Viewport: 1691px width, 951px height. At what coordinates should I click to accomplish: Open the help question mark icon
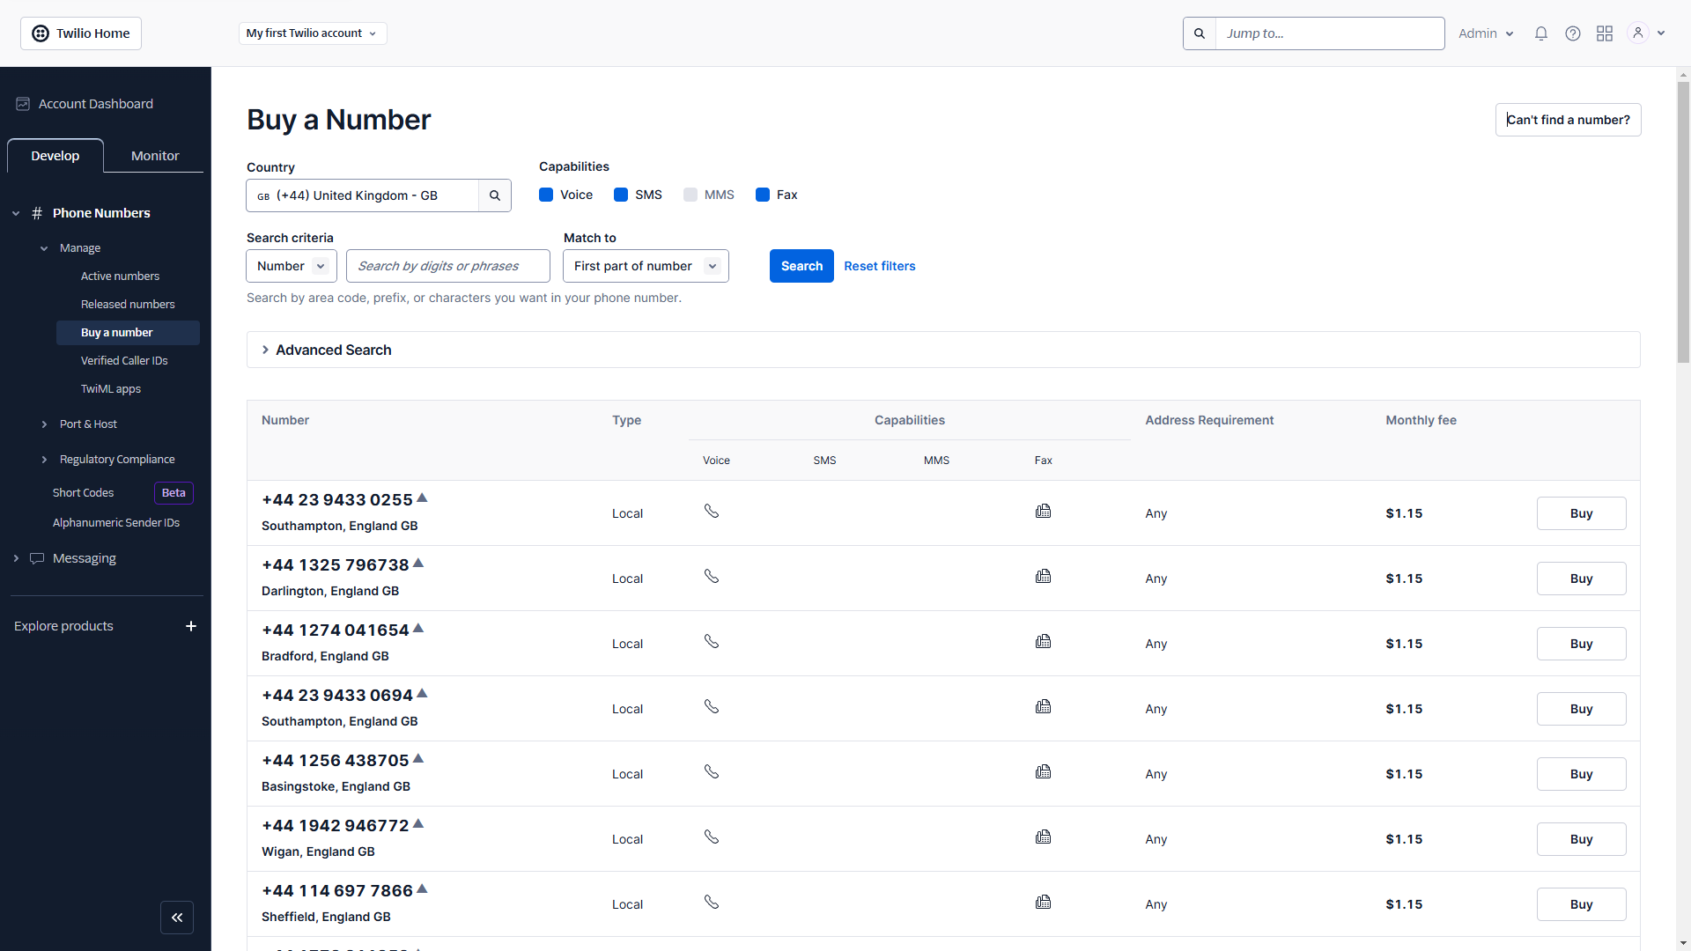click(1572, 33)
